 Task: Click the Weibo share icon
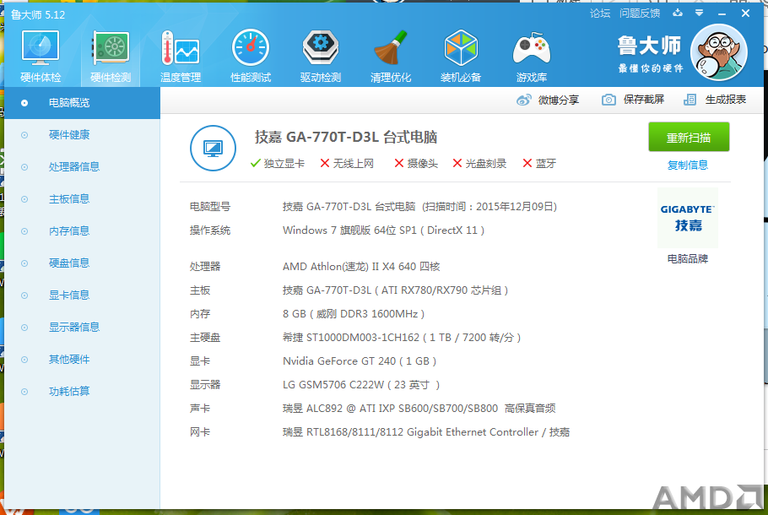tap(523, 100)
